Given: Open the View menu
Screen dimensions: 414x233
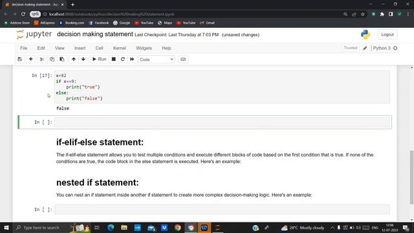Looking at the screenshot, I should (x=60, y=48).
